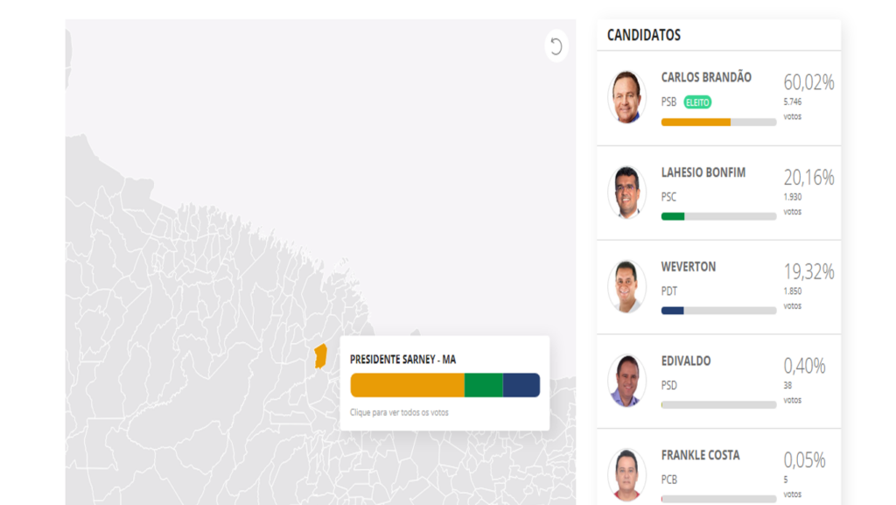
Task: Click Edivaldo's candidate photo
Action: point(626,381)
